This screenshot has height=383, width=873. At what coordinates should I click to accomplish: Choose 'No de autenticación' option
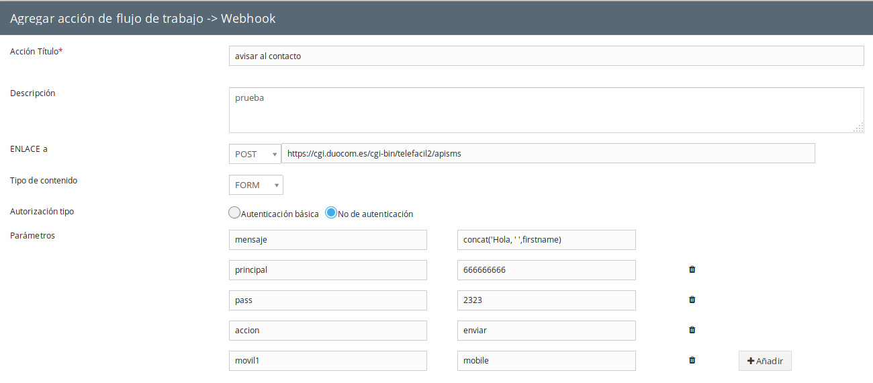coord(330,213)
